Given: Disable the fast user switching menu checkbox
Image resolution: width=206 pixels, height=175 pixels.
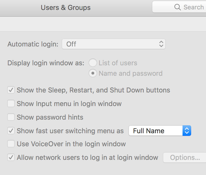Looking at the screenshot, I should [11, 131].
